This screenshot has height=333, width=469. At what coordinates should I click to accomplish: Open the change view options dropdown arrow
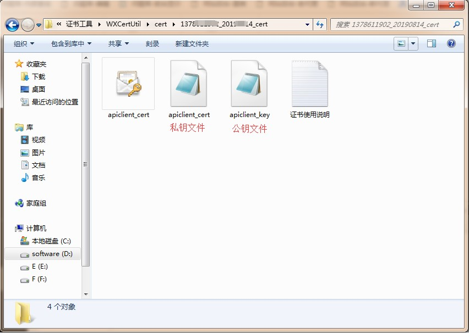coord(413,43)
